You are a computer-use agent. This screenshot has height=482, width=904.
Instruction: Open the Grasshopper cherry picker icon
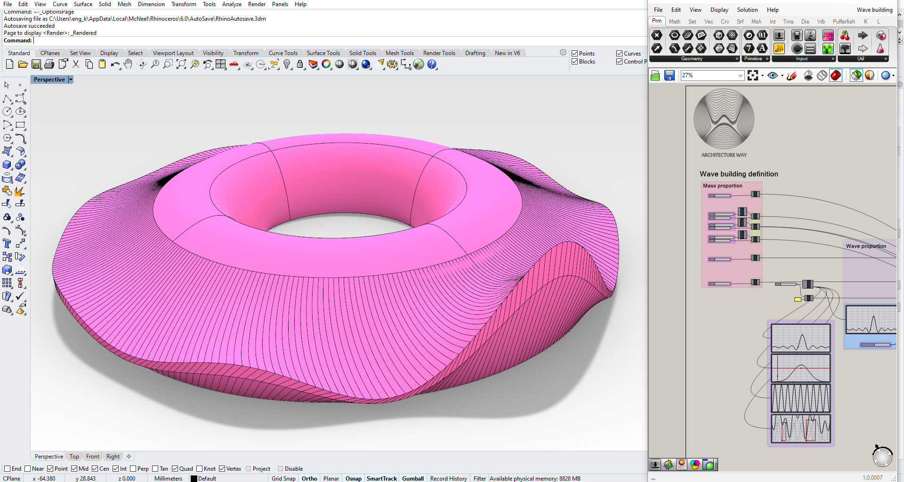click(x=845, y=36)
